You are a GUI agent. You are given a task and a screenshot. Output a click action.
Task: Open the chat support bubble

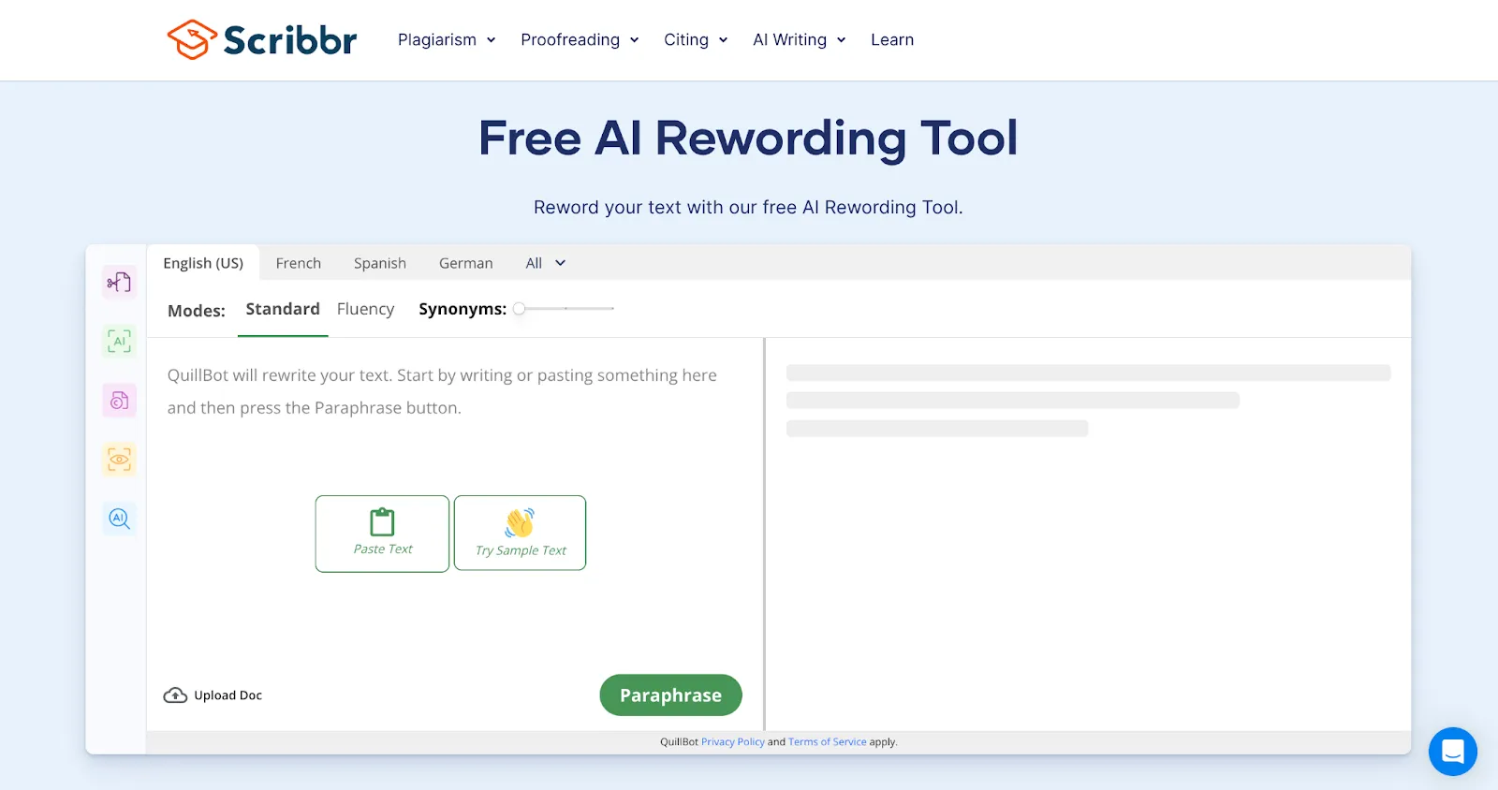tap(1452, 751)
